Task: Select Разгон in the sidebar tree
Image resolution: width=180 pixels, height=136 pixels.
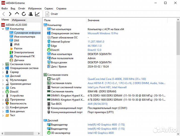Action: 18,48
